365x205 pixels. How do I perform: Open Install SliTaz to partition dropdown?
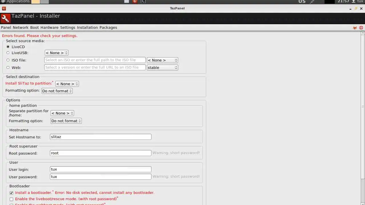point(67,84)
